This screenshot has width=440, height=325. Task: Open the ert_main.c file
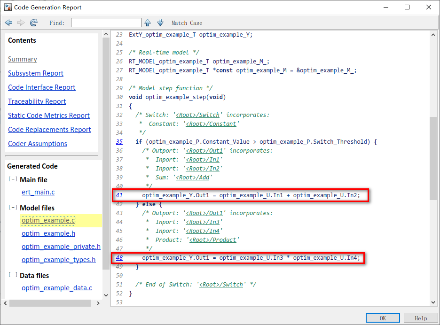(x=38, y=192)
